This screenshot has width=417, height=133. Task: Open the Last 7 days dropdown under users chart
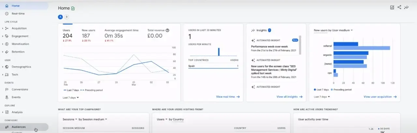(x=71, y=98)
